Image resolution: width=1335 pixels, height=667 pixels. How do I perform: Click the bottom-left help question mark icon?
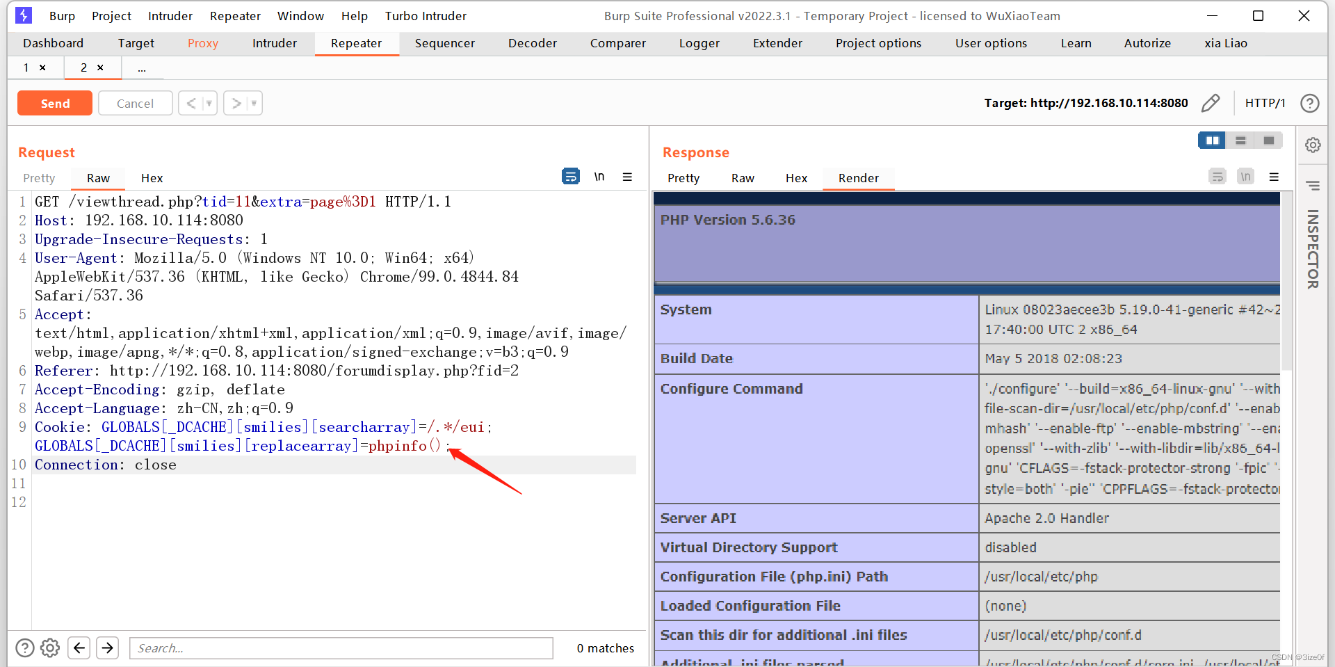pyautogui.click(x=24, y=648)
